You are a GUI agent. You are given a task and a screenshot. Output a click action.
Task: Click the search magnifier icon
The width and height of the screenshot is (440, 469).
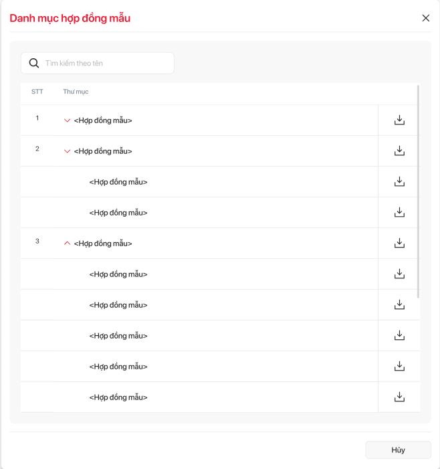pos(34,64)
